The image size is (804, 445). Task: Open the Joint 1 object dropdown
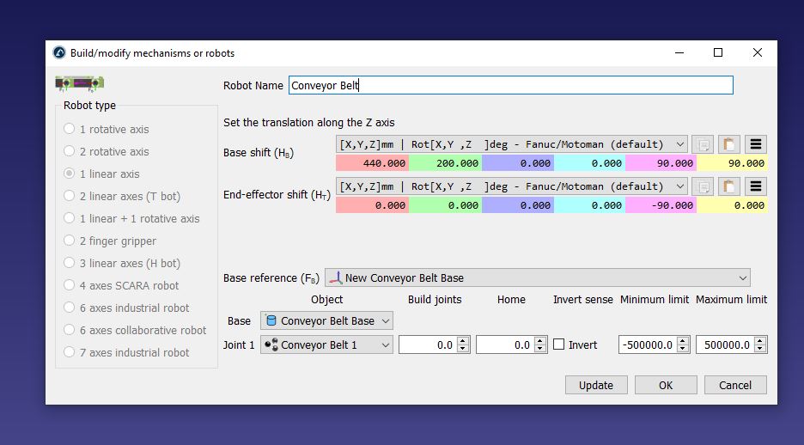[x=326, y=344]
